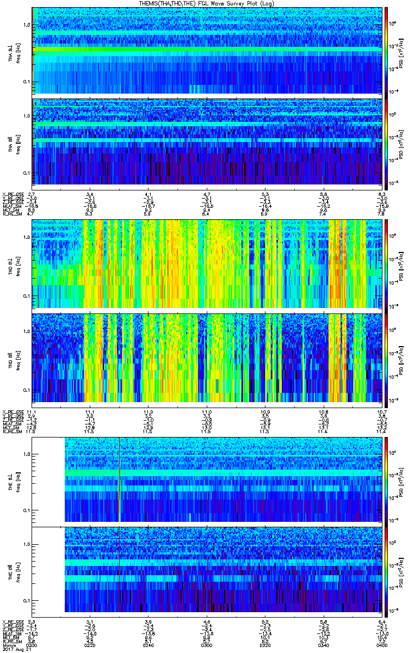Screen dimensions: 408x653
Task: Click the '0.1' frequency tick on THE B-perpendicular panel
Action: coord(27,510)
